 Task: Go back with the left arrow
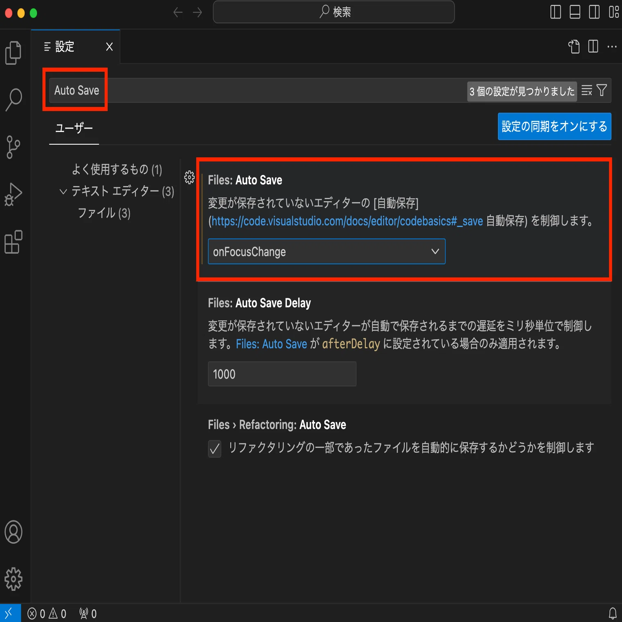pyautogui.click(x=178, y=12)
